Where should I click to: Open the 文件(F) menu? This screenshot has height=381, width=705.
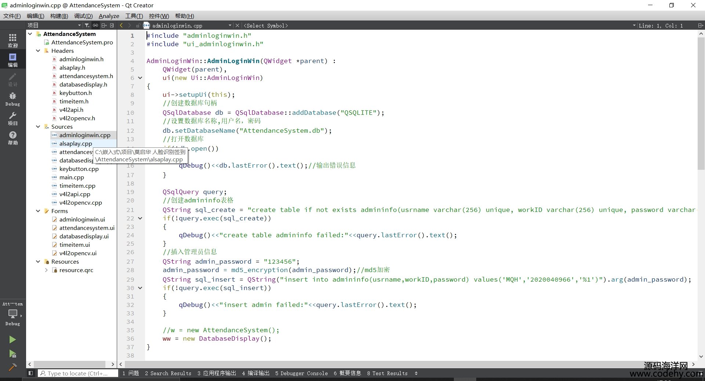coord(12,16)
